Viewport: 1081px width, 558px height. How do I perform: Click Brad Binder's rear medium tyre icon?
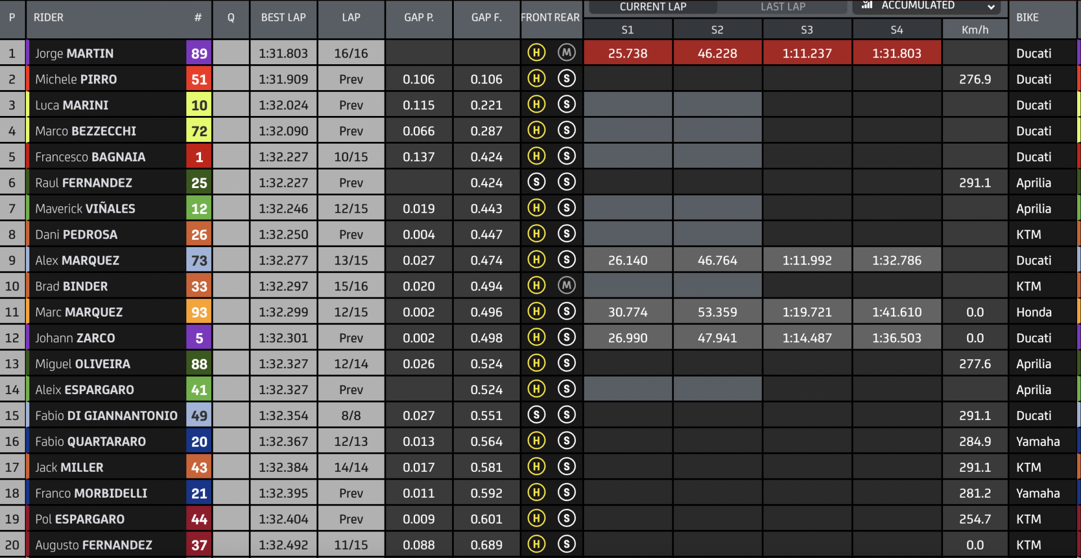point(566,286)
